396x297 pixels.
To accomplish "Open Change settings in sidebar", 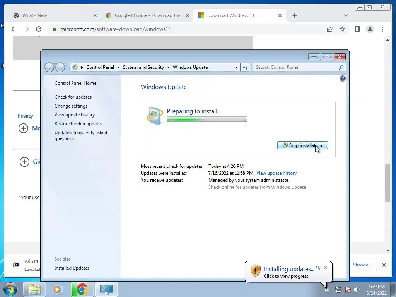I will pyautogui.click(x=71, y=106).
